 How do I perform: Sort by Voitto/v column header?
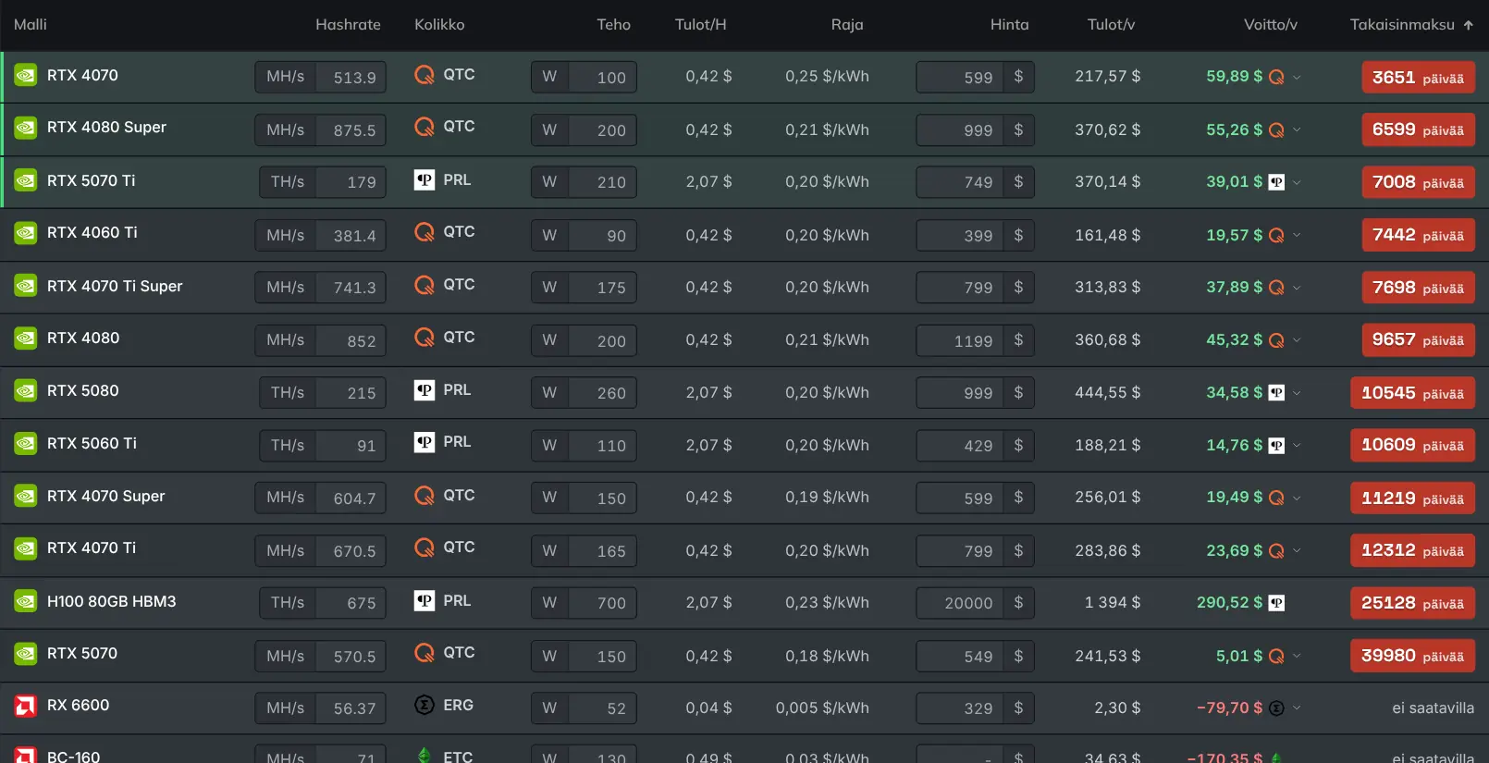pos(1270,25)
